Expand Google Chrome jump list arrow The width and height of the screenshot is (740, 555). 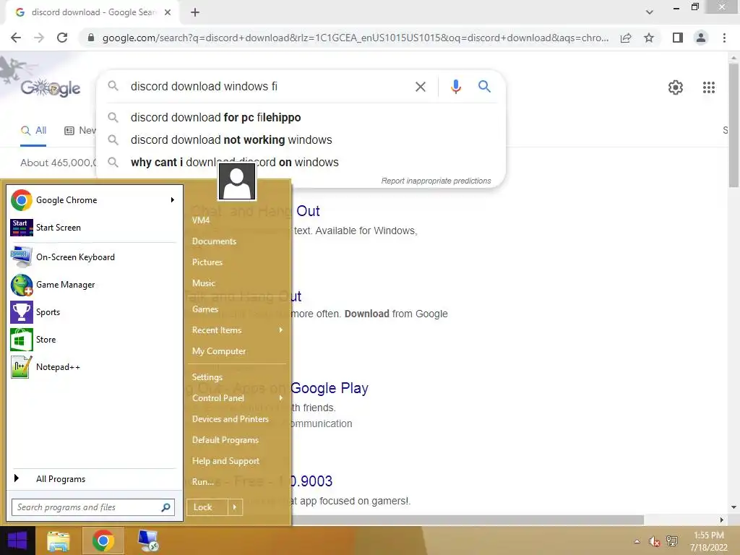pyautogui.click(x=172, y=200)
